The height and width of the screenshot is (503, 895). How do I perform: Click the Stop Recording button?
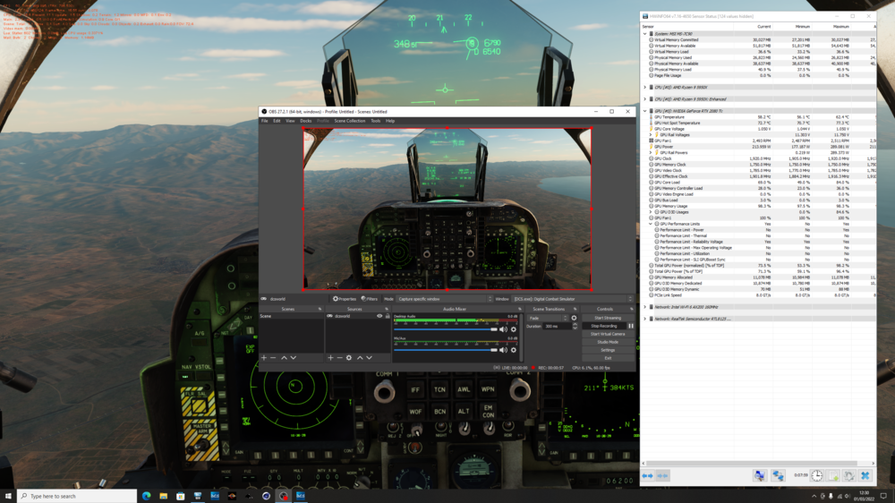point(604,326)
